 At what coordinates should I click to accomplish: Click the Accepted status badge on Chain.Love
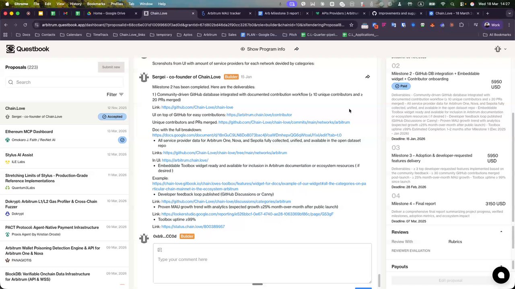pyautogui.click(x=112, y=117)
